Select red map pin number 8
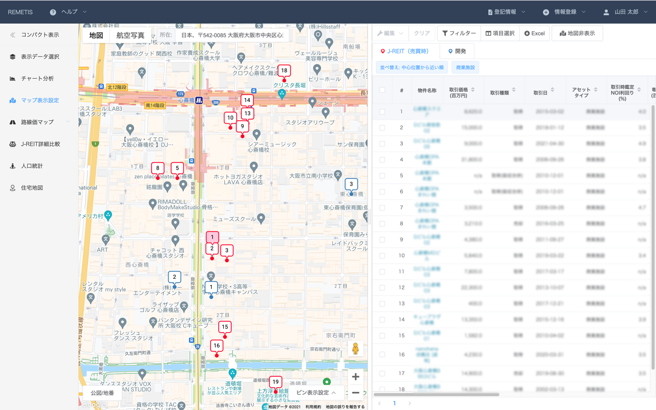The width and height of the screenshot is (656, 410). coord(158,168)
